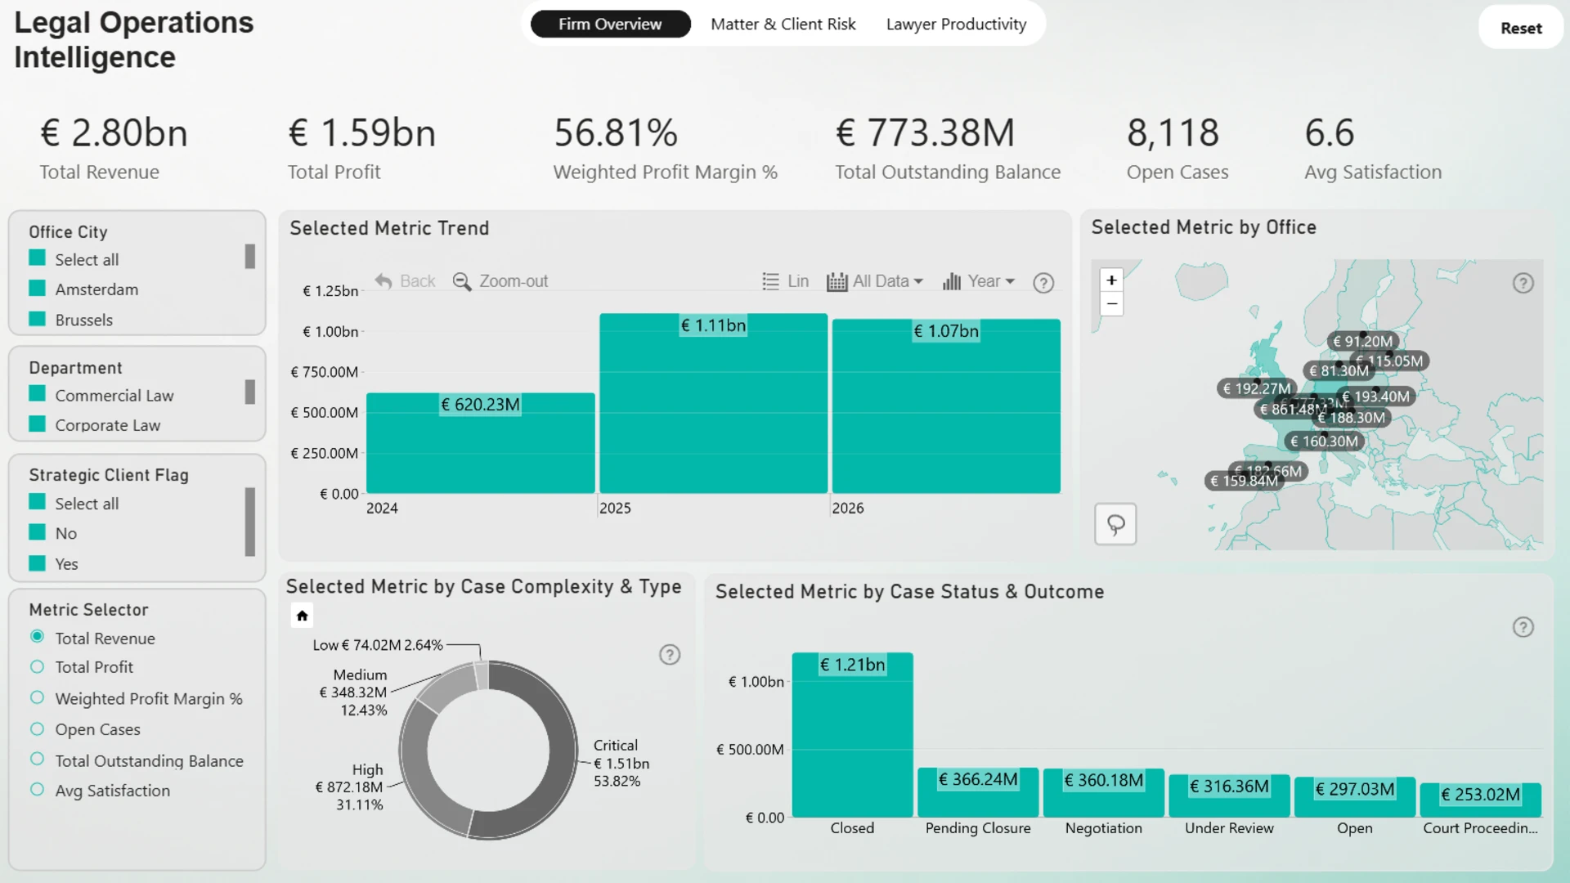Uncheck the Corporate Law department checkbox
The width and height of the screenshot is (1570, 883).
pyautogui.click(x=37, y=424)
